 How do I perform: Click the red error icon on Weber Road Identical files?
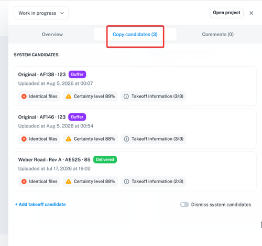(x=24, y=181)
